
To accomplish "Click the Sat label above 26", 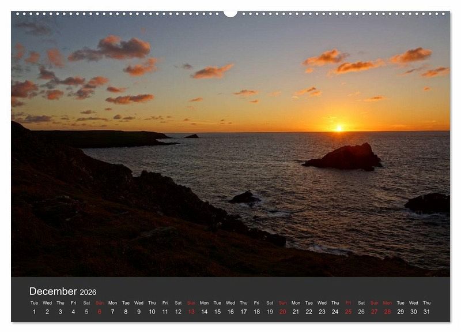I will (x=361, y=302).
